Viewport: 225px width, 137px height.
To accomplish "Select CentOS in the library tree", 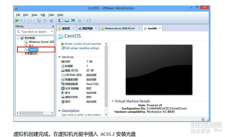I will coord(33,50).
